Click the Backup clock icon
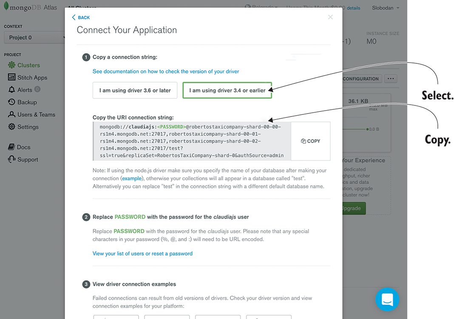This screenshot has height=319, width=454. click(11, 102)
